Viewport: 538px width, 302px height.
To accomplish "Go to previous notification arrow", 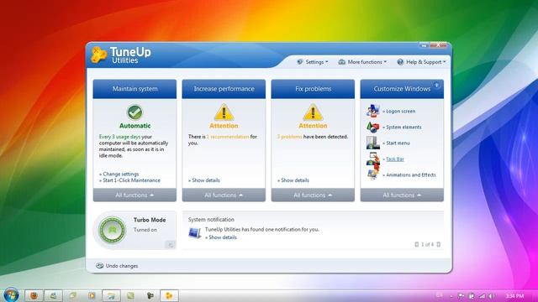I will (417, 244).
